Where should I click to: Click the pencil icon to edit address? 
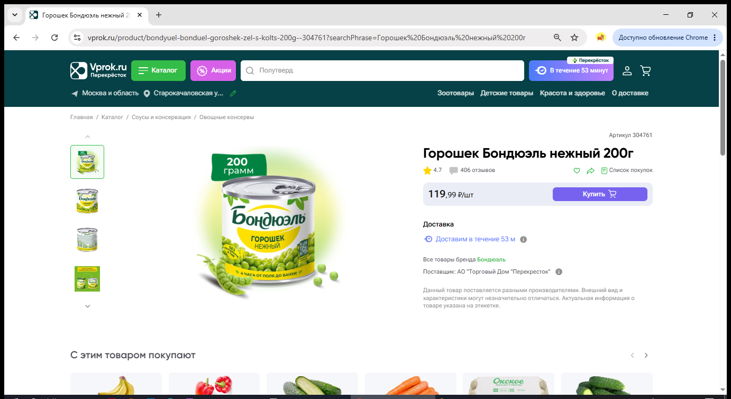pos(233,93)
